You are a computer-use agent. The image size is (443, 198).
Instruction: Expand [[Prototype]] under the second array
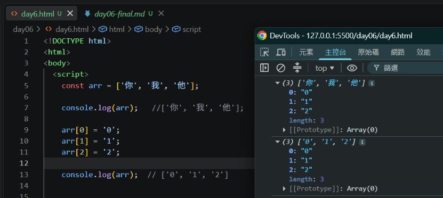tap(284, 189)
